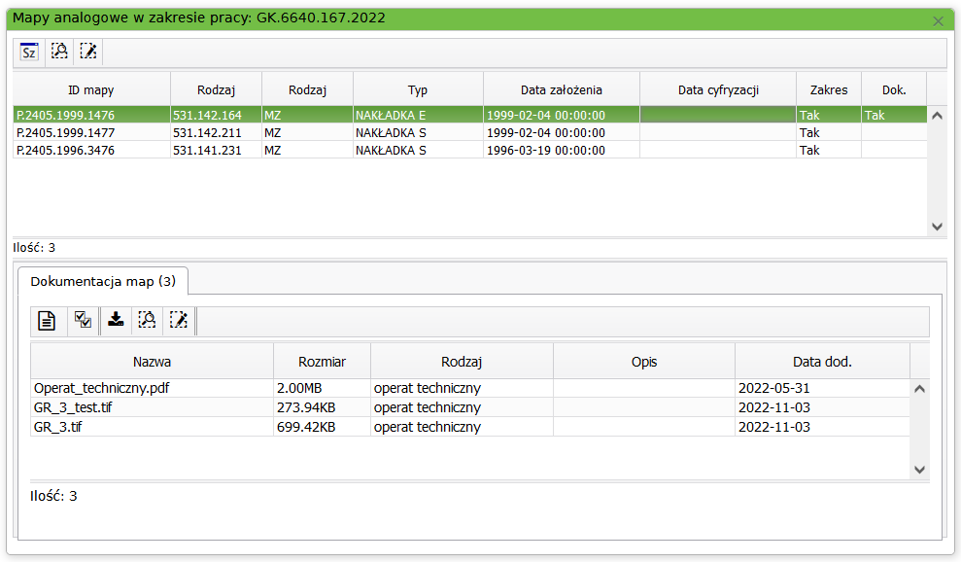
Task: Click the 'Sz' details icon in top toolbar
Action: 29,52
